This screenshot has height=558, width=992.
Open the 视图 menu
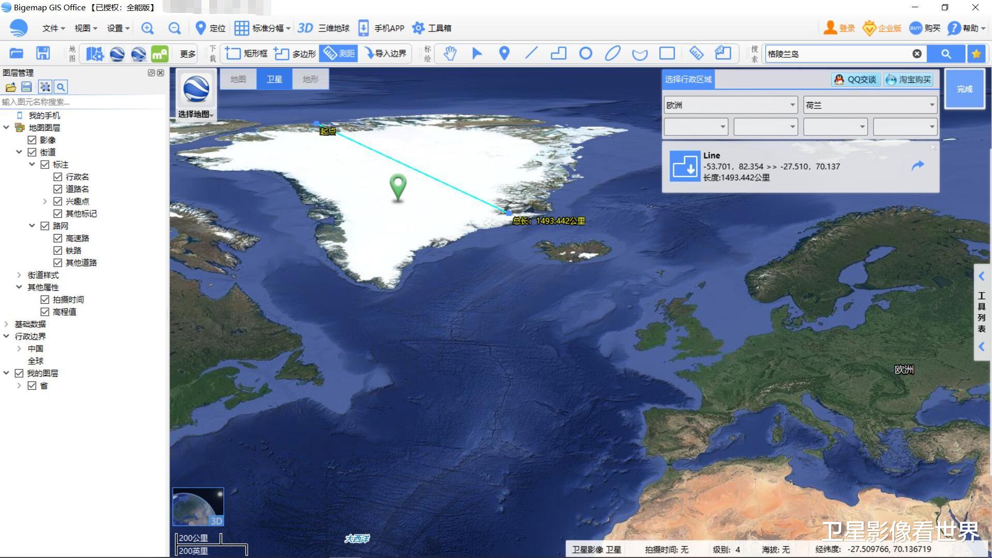click(x=86, y=28)
